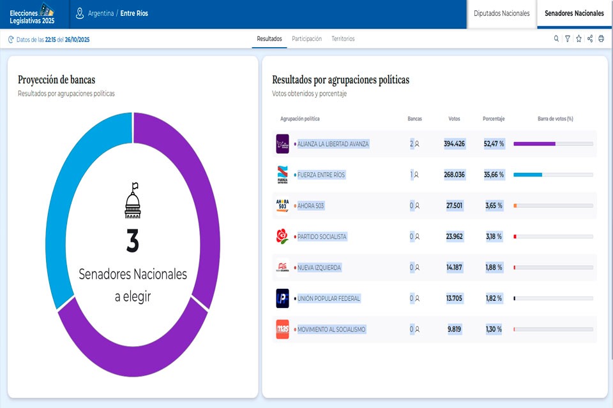Select the Entre Ríos breadcrumb link
The image size is (613, 408).
pos(134,13)
